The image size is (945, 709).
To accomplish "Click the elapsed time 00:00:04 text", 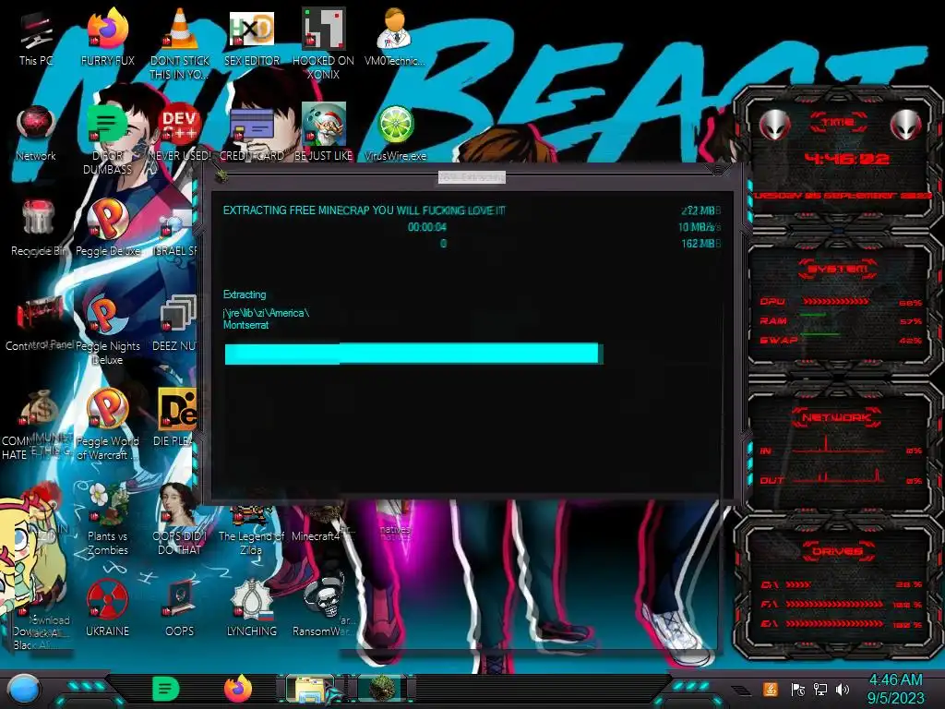I will tap(426, 227).
